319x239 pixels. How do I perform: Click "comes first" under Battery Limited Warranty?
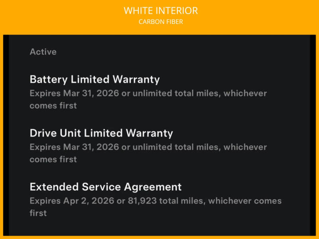point(53,106)
